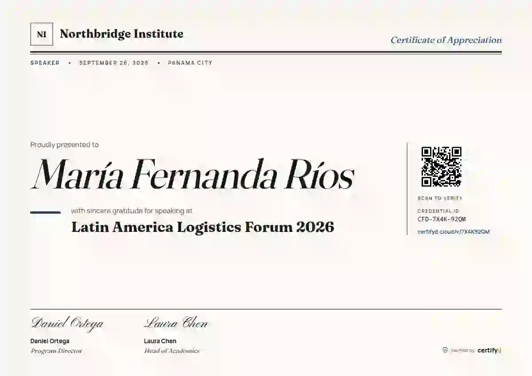The width and height of the screenshot is (532, 376).
Task: Click the 'SPEAKER' label
Action: (45, 63)
